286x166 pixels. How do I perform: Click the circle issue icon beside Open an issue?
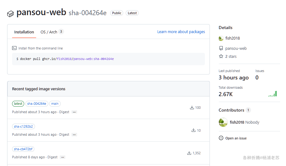coord(221,138)
